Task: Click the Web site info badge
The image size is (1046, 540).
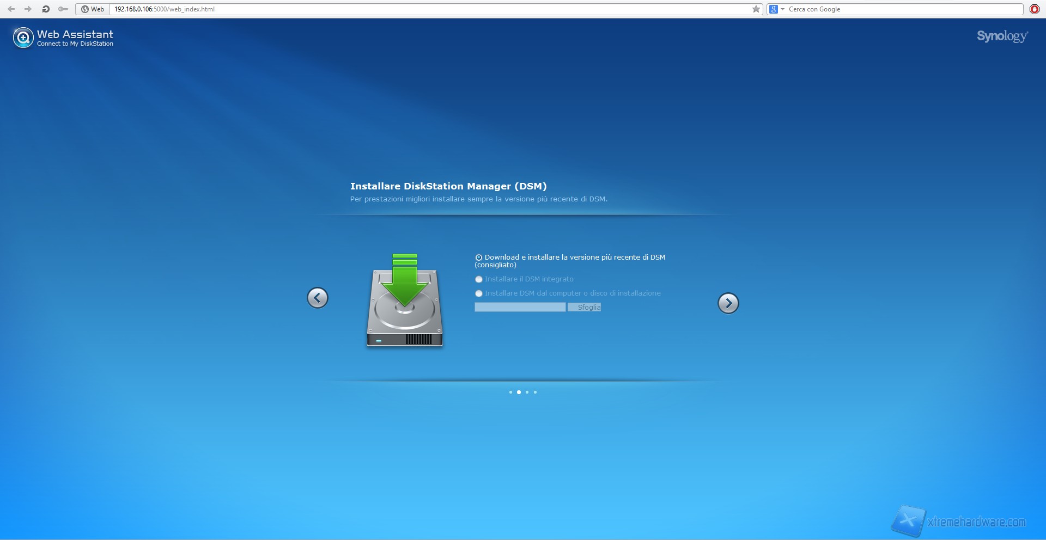Action: click(x=93, y=9)
